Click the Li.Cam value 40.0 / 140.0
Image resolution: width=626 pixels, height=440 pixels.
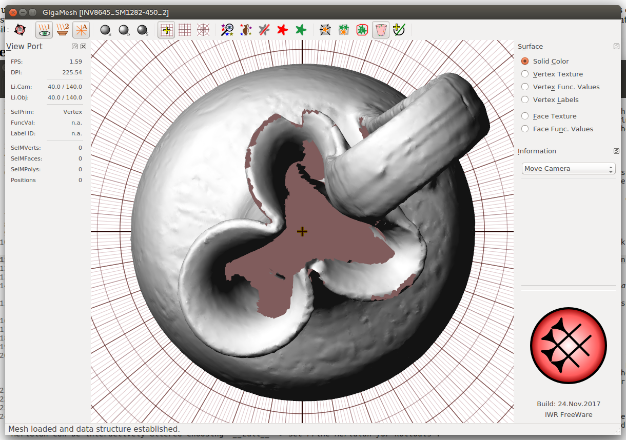tap(65, 87)
